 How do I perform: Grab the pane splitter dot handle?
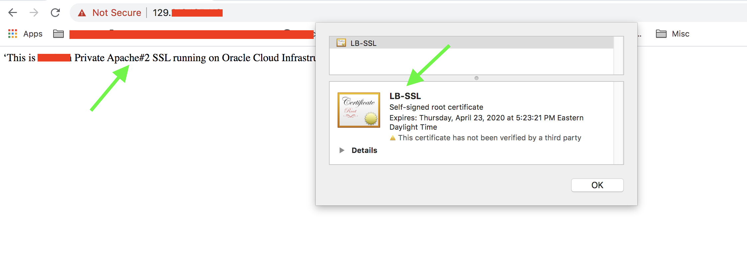tap(477, 78)
